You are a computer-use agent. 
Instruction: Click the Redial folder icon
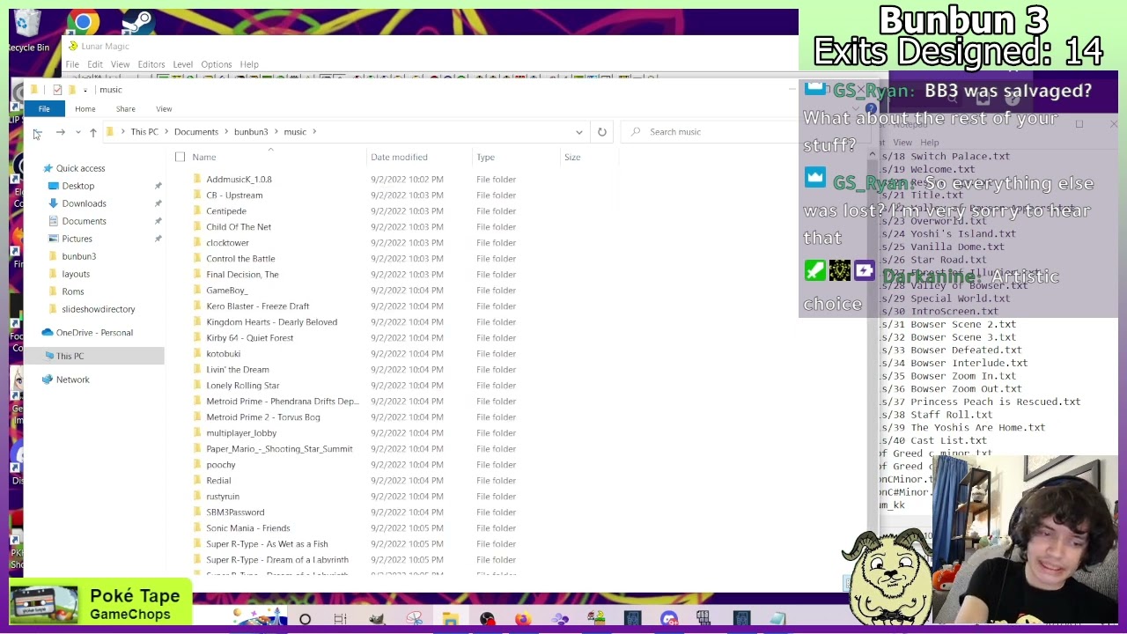click(196, 481)
